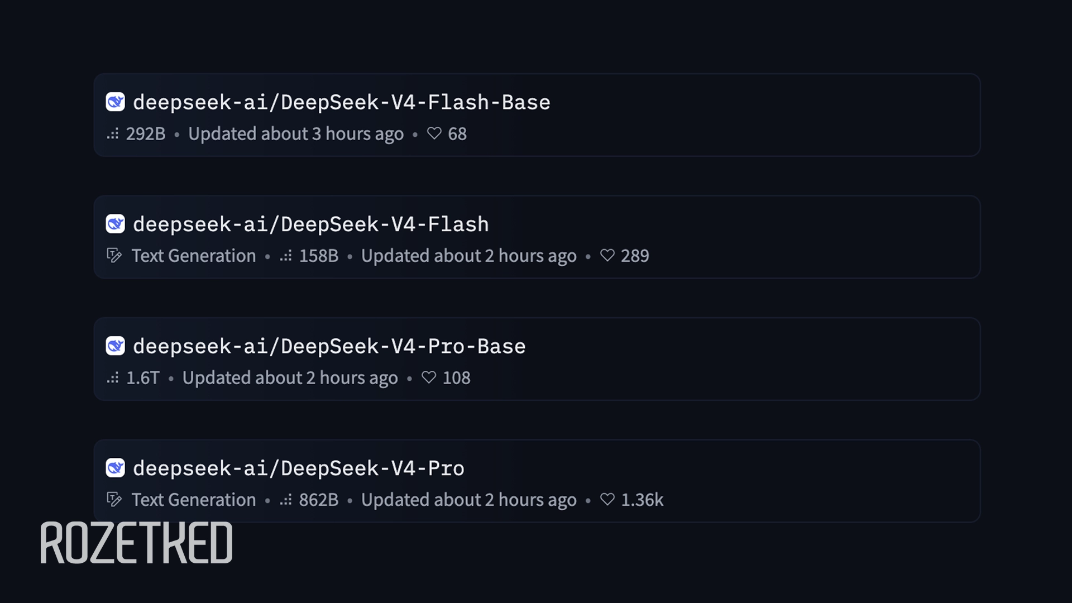Image resolution: width=1072 pixels, height=603 pixels.
Task: Click the Text Generation pipeline icon under DeepSeek-V4-Flash
Action: (x=114, y=255)
